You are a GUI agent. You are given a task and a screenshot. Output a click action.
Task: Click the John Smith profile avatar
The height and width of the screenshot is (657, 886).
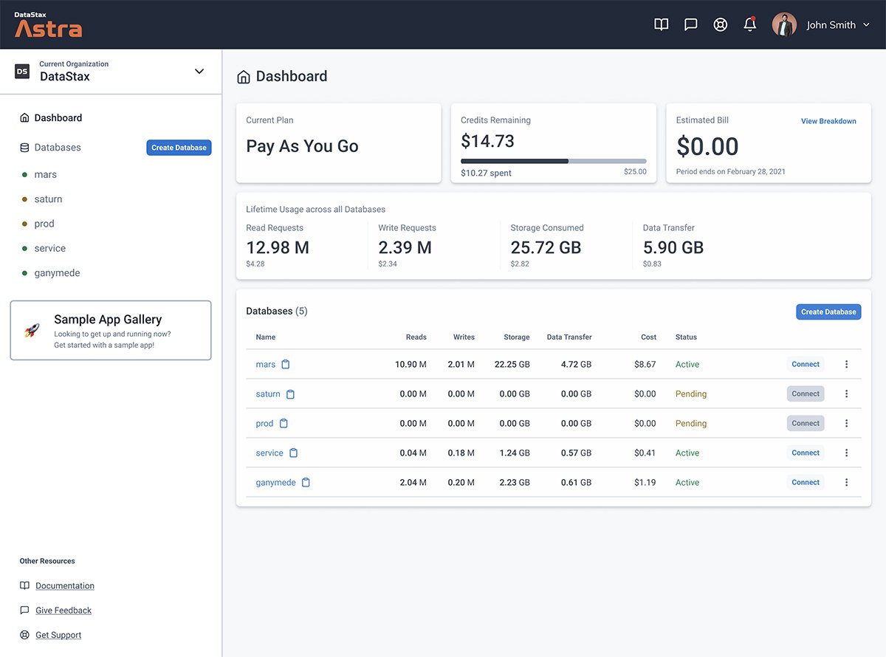coord(784,24)
